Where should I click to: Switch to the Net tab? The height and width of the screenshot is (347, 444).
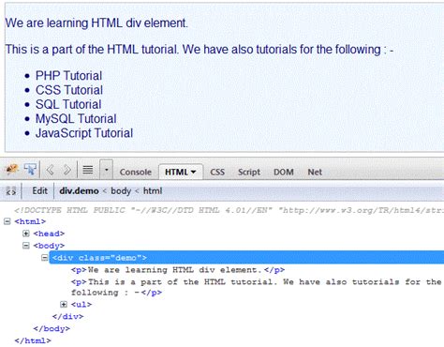coord(315,172)
